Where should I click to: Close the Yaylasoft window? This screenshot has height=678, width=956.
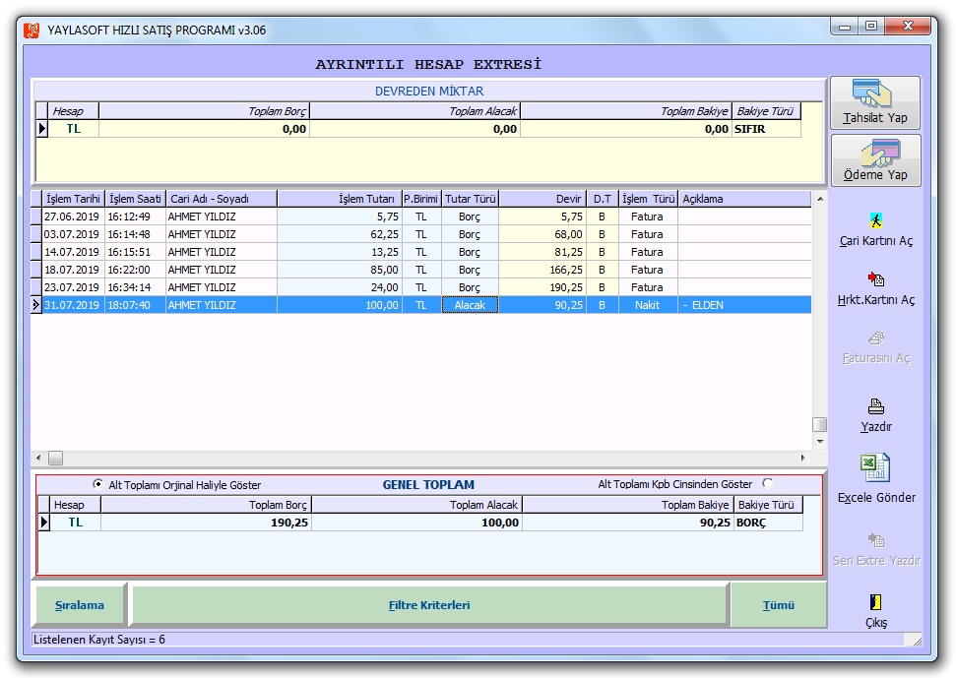point(908,27)
